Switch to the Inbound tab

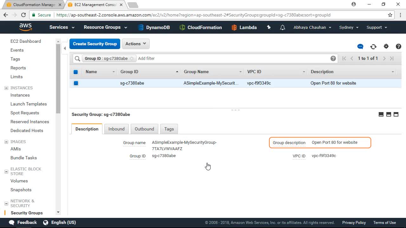(x=116, y=129)
